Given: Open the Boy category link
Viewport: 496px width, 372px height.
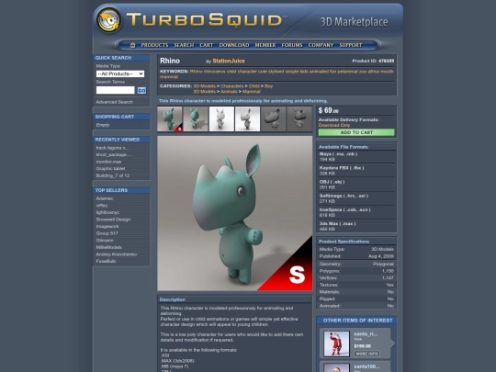Looking at the screenshot, I should (x=268, y=86).
